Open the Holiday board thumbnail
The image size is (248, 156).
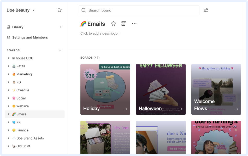click(x=105, y=90)
